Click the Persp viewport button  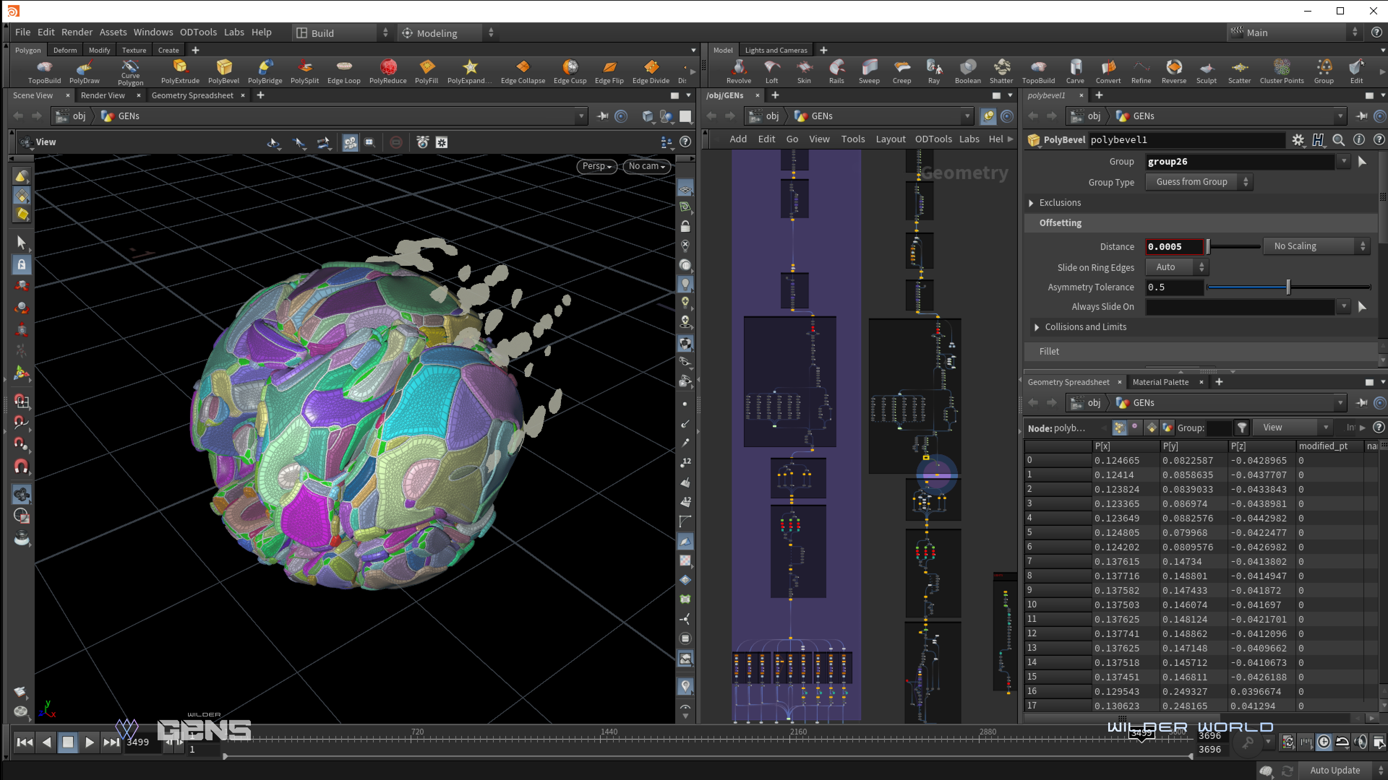(x=596, y=166)
